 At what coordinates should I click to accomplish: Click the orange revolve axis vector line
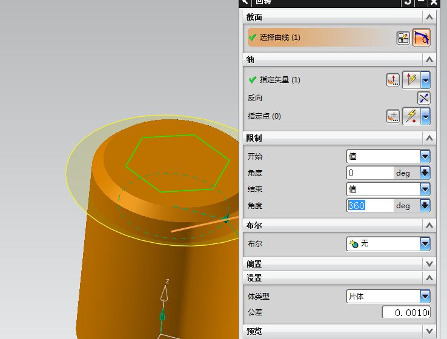(x=205, y=224)
